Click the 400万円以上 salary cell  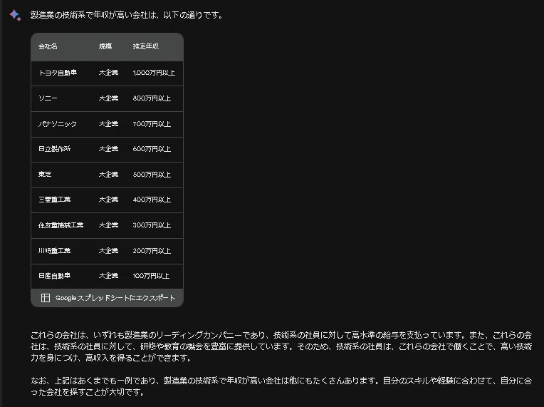152,200
